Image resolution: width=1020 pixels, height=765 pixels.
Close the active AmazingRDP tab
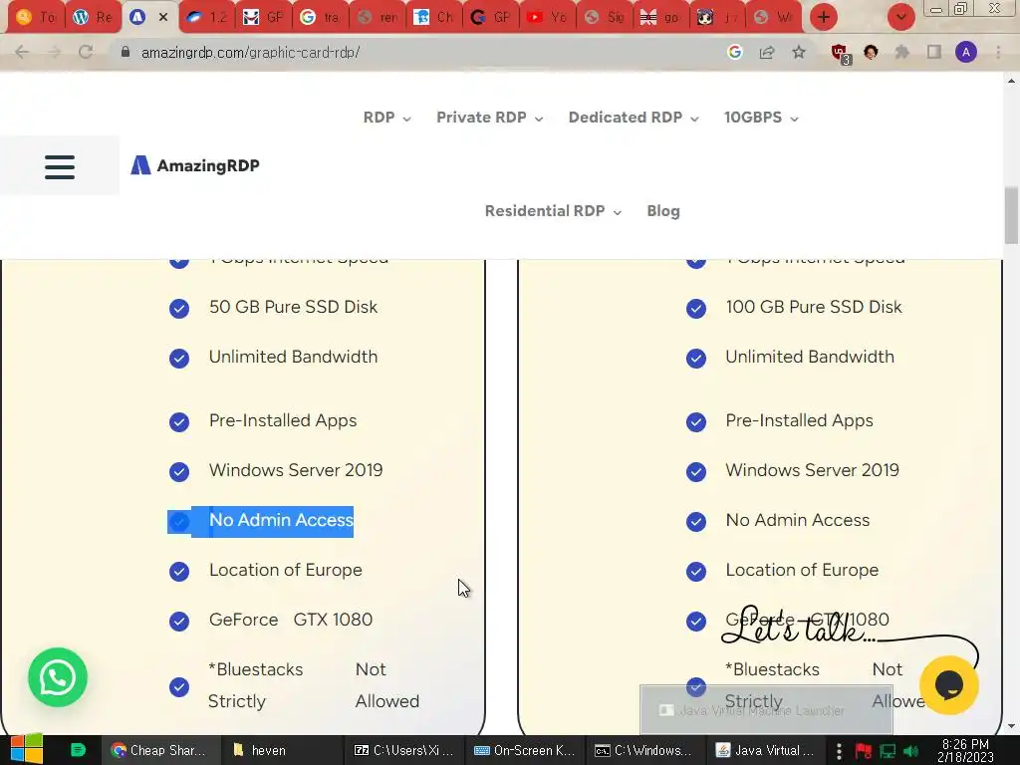click(163, 18)
